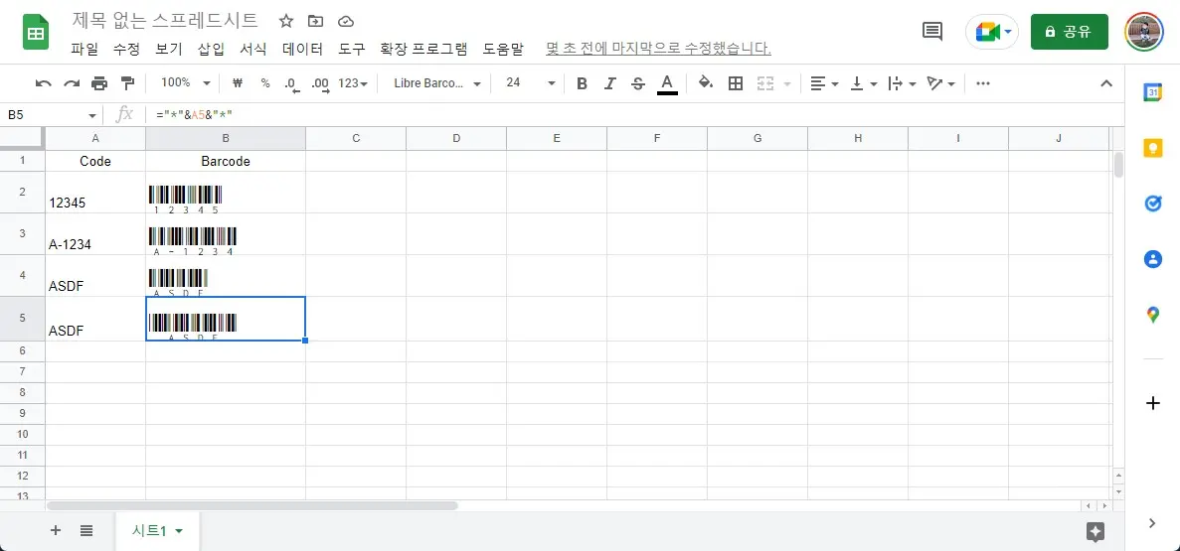Open the borders tool
The image size is (1180, 551).
pos(736,83)
